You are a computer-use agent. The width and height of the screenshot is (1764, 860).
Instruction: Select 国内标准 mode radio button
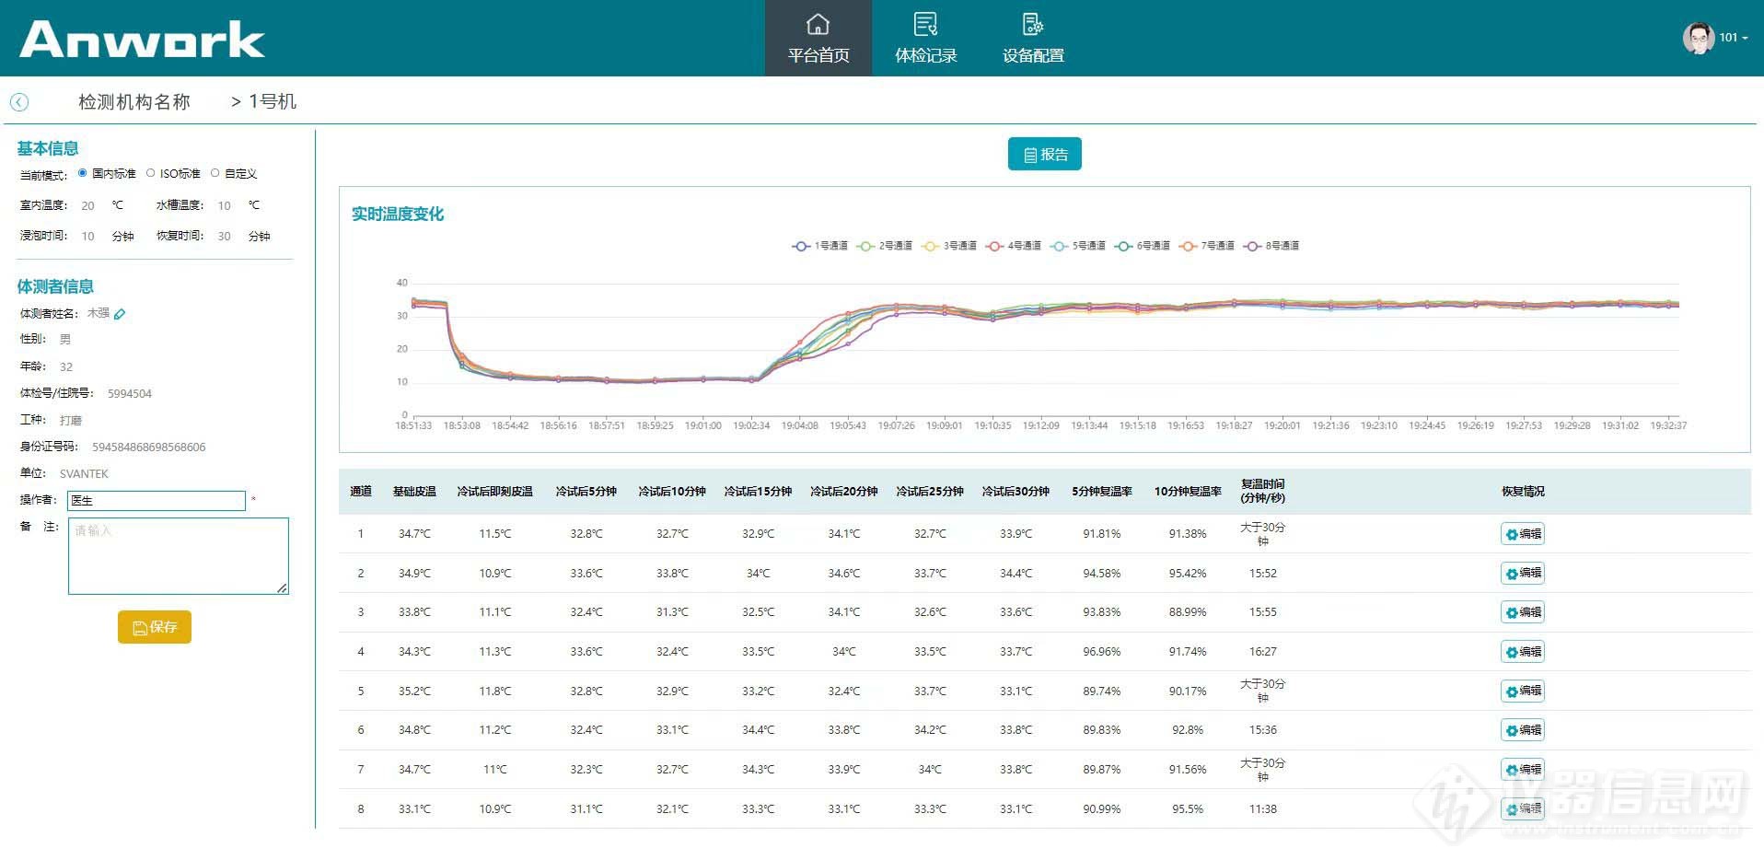click(83, 173)
